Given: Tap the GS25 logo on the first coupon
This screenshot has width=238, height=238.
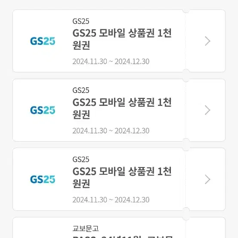Looking at the screenshot, I should coord(43,41).
